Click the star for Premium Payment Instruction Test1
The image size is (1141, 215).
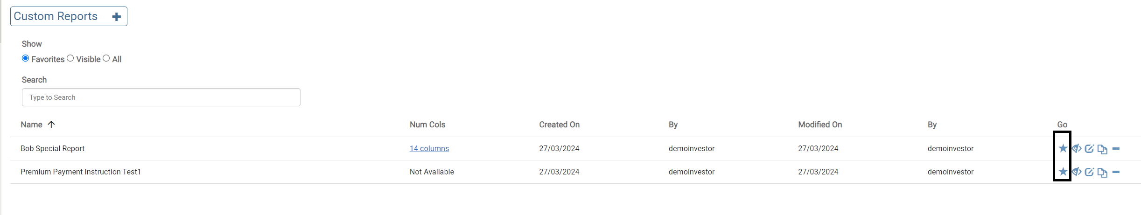pos(1063,172)
